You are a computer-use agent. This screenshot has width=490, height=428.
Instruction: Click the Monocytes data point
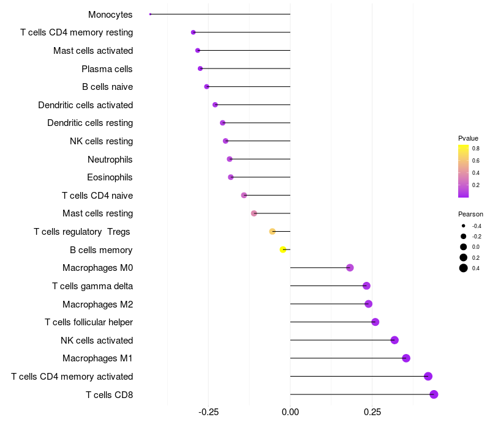pyautogui.click(x=150, y=14)
